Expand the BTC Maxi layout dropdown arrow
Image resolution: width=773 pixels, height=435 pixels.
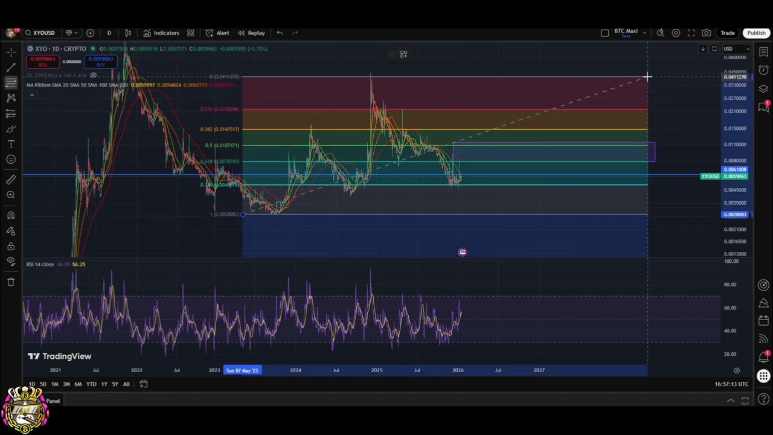644,33
